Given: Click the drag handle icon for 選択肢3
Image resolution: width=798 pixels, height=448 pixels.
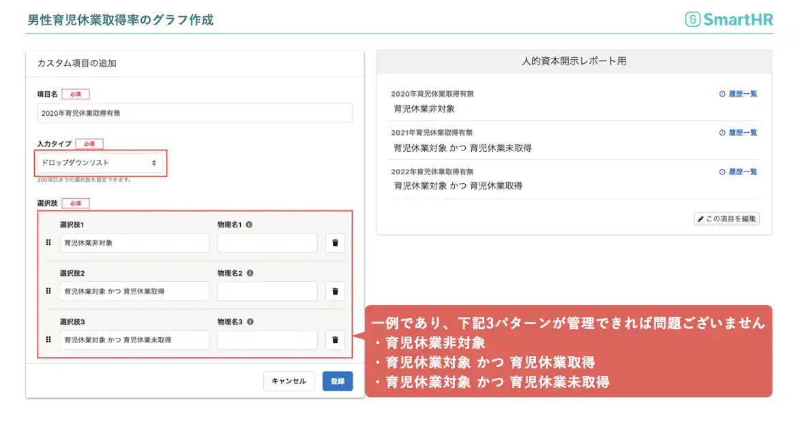Looking at the screenshot, I should (x=48, y=340).
